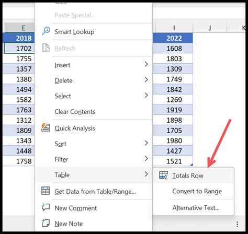This screenshot has width=248, height=234.
Task: Open the Insert menu entry
Action: 94,65
